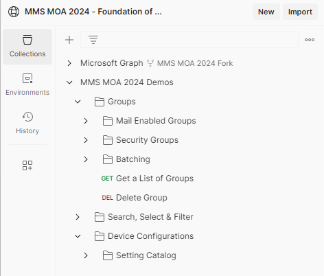Click the workspace globe icon
The image size is (324, 276).
(14, 12)
